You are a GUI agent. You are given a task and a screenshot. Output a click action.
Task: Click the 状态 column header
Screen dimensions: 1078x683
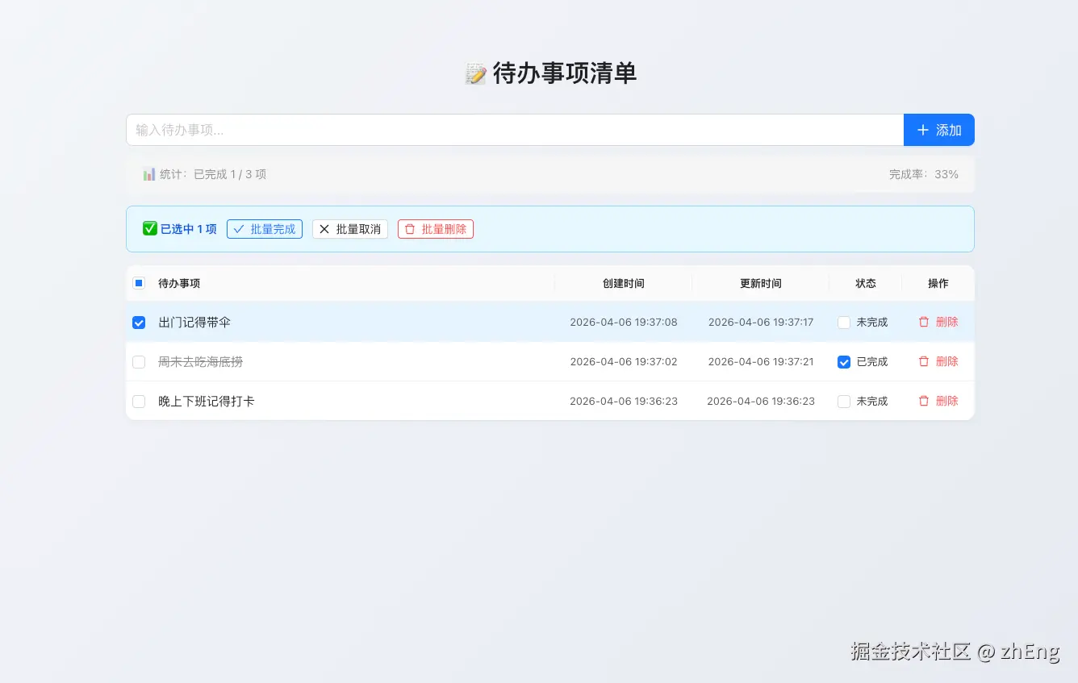coord(866,283)
